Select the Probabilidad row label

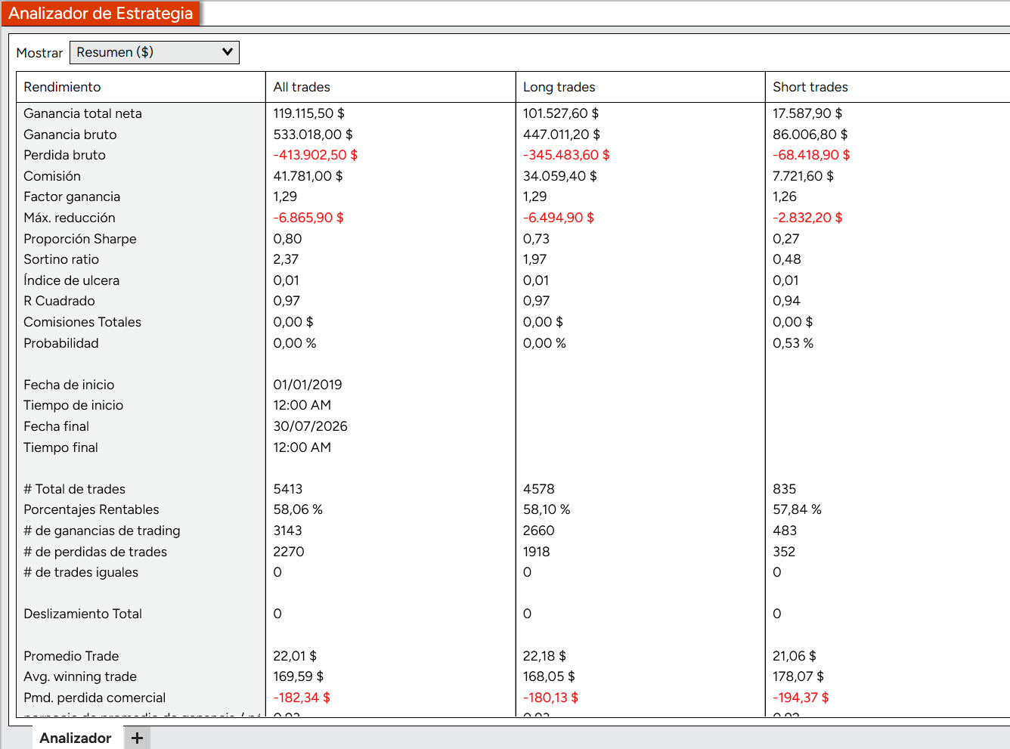point(60,343)
